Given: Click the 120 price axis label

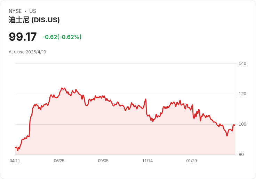Looking at the screenshot, I should pos(242,94).
